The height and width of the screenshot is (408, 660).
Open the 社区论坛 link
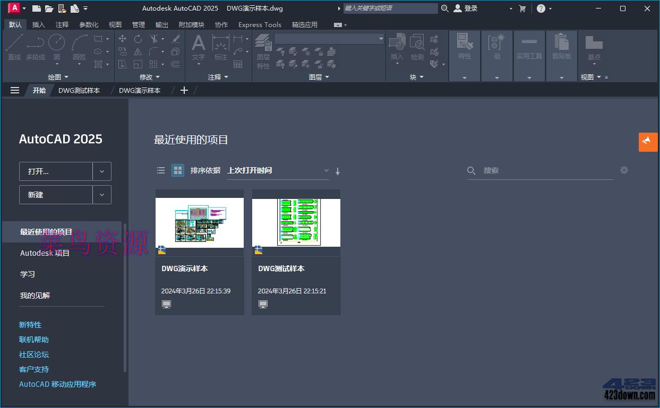[33, 354]
